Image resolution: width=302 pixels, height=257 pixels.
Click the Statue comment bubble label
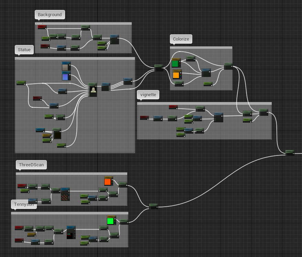24,49
